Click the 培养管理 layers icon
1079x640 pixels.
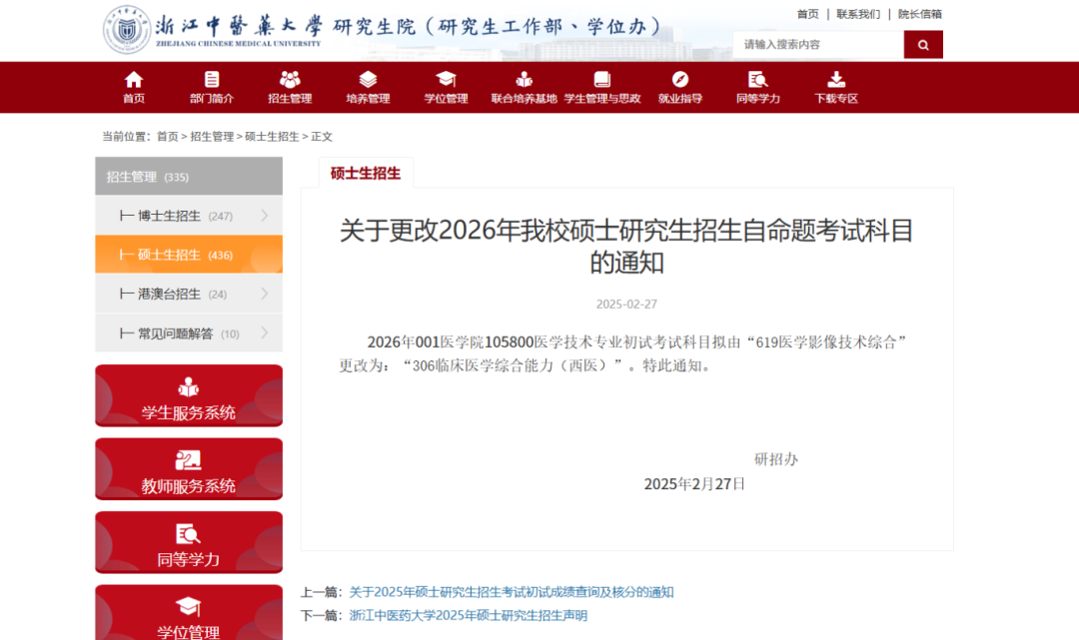pyautogui.click(x=368, y=79)
